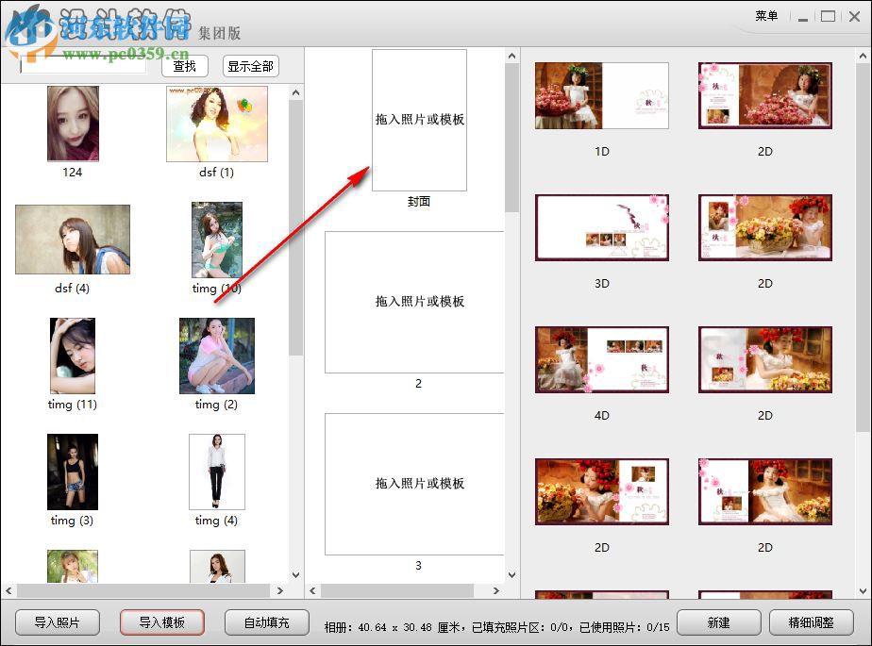
Task: Click the 自动填充 auto-fill button
Action: click(x=267, y=622)
